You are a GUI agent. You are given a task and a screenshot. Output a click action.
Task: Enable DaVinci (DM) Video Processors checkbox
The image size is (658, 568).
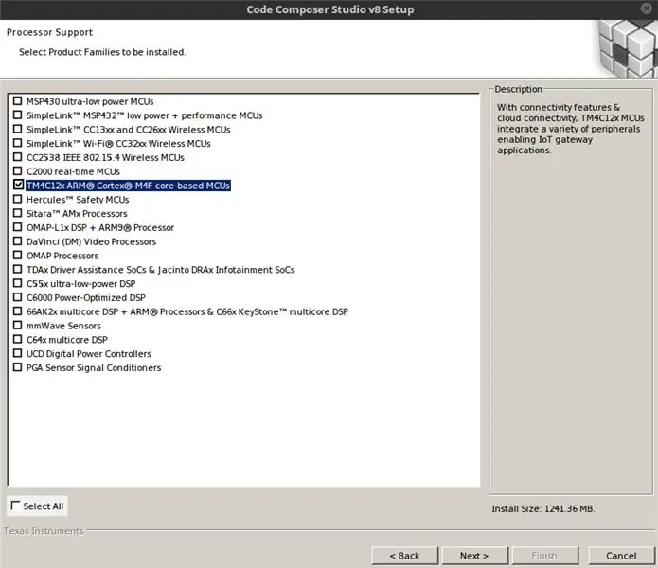click(x=18, y=241)
